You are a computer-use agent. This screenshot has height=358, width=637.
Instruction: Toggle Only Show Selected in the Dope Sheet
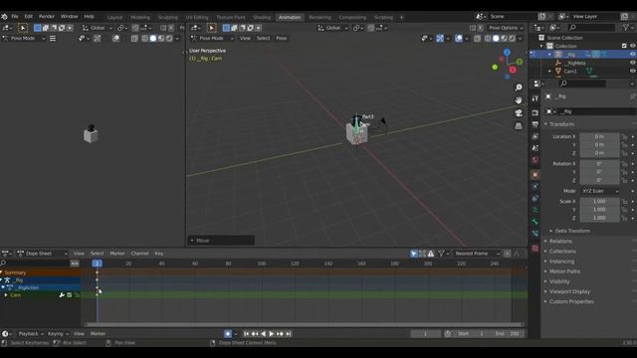414,254
